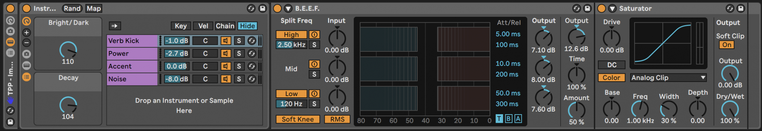
Task: Show devices of the Instrument Rack
Action: tap(26, 65)
